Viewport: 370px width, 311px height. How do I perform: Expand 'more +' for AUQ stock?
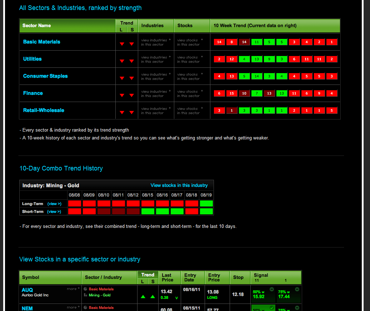[x=73, y=289]
